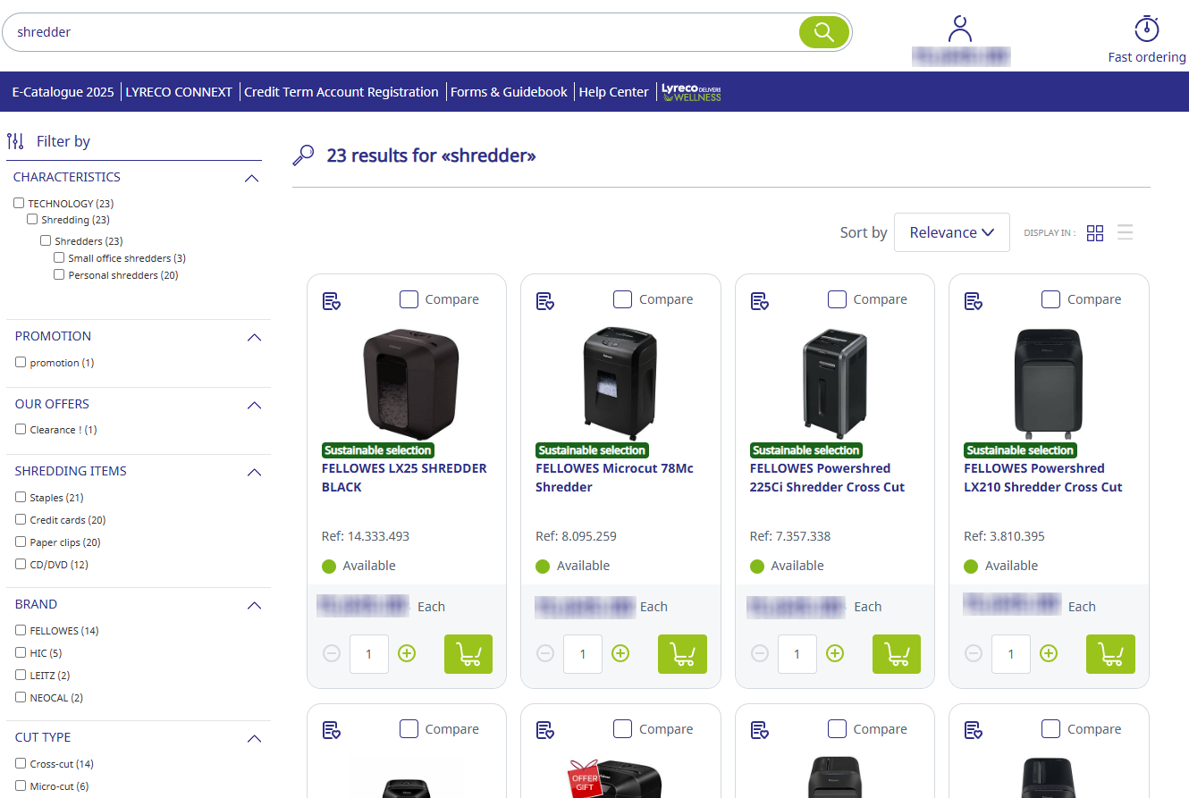This screenshot has height=798, width=1189.
Task: Decrease quantity for Powershred 225Ci
Action: pyautogui.click(x=760, y=654)
